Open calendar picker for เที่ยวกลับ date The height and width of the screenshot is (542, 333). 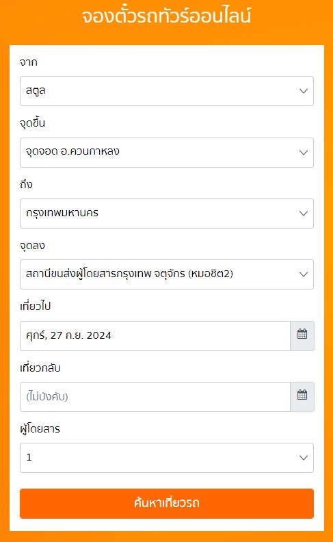tap(302, 396)
